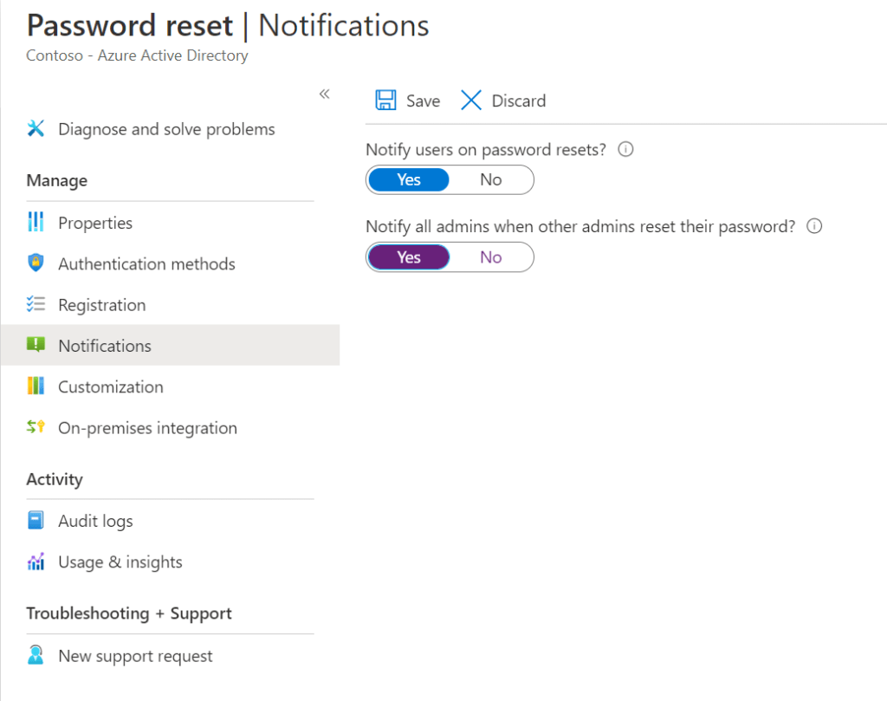
Task: Set notify all admins option to No
Action: point(491,257)
